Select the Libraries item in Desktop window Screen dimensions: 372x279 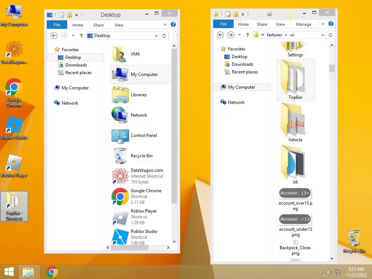pos(141,95)
